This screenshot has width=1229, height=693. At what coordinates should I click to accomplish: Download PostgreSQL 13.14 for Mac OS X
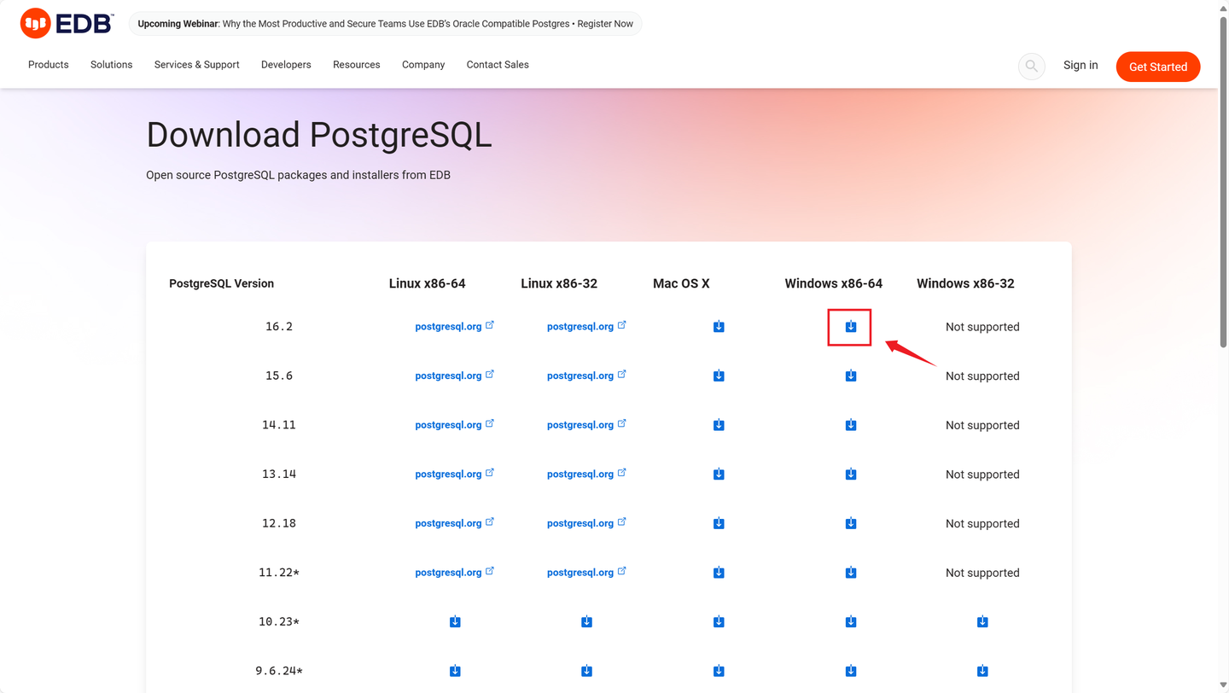click(719, 475)
